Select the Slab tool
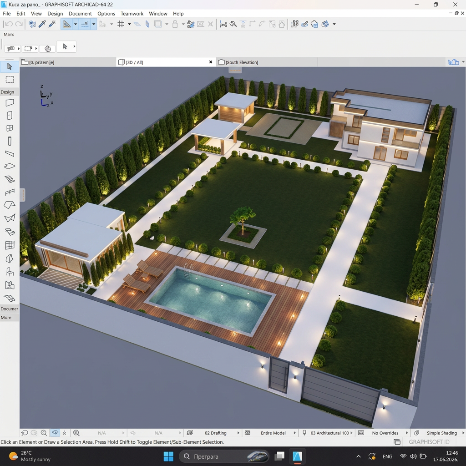This screenshot has height=466, width=466. pyautogui.click(x=10, y=167)
